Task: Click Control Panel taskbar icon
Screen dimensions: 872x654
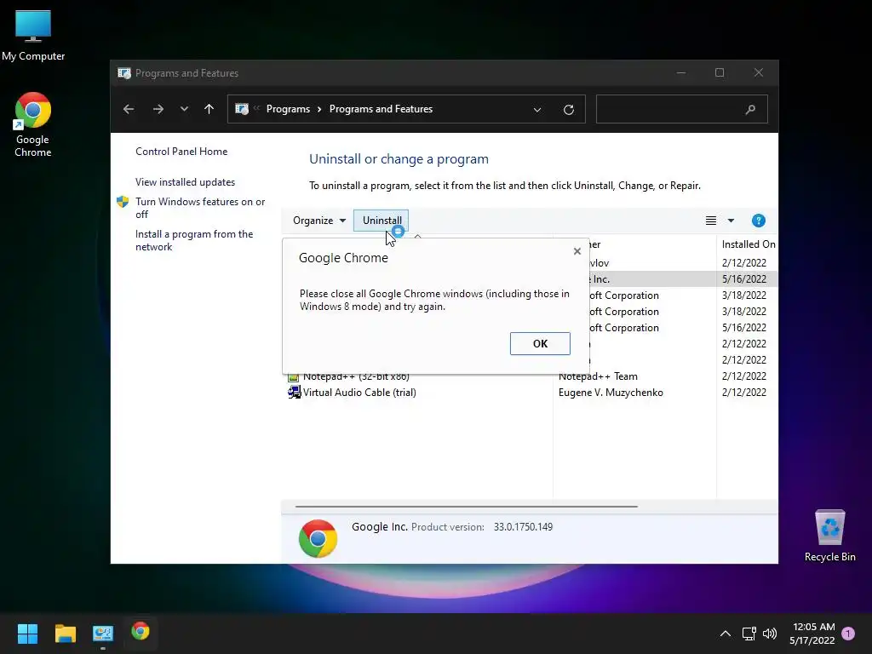Action: [x=103, y=633]
